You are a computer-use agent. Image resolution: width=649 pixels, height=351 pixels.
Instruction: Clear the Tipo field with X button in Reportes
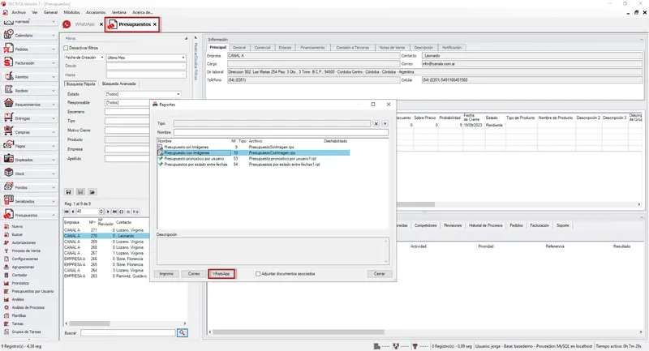coord(376,123)
